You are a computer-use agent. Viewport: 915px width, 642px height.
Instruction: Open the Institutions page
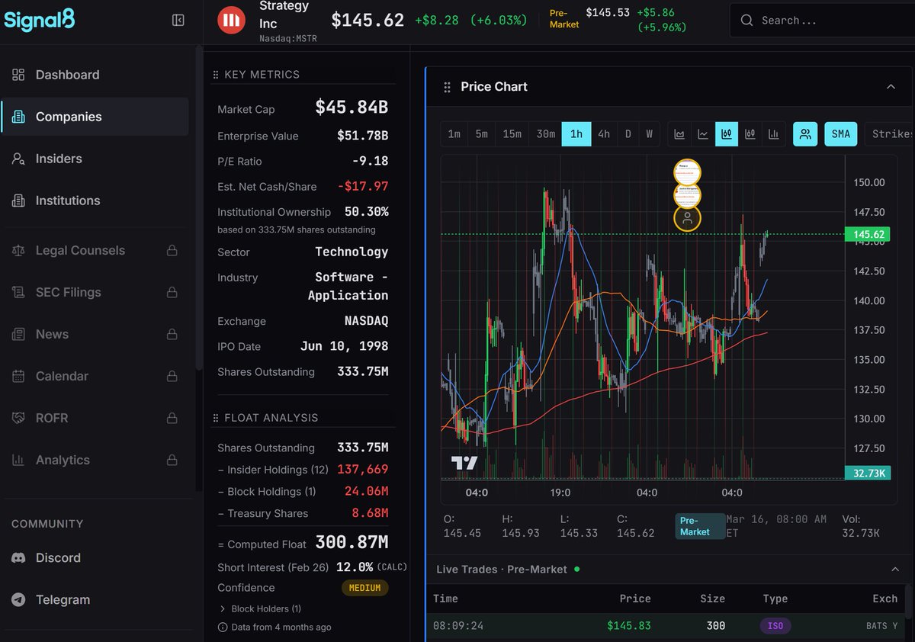tap(95, 201)
